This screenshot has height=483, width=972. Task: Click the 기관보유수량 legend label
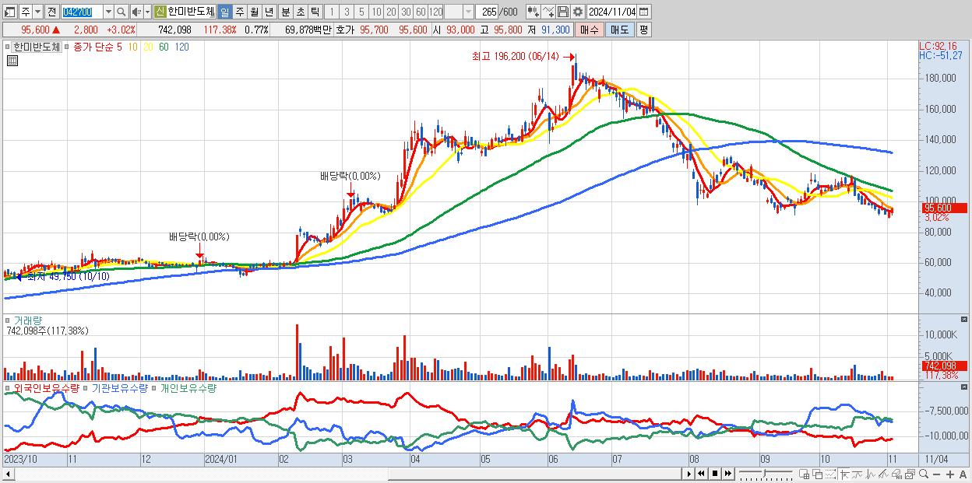(119, 387)
